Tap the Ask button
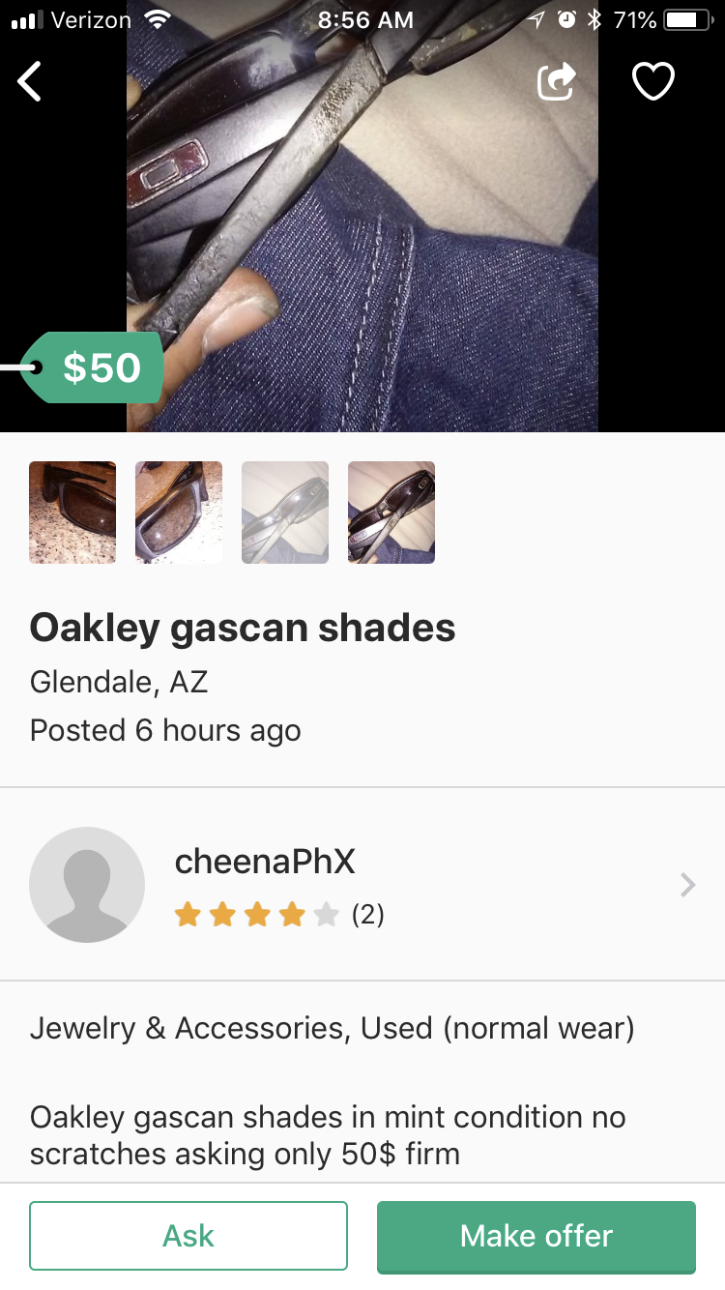 pyautogui.click(x=188, y=1236)
